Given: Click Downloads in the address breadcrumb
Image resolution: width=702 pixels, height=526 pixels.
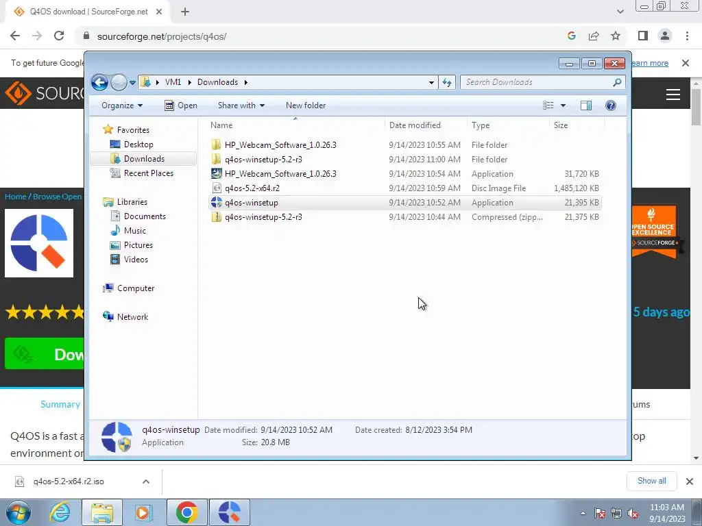Looking at the screenshot, I should click(x=217, y=82).
